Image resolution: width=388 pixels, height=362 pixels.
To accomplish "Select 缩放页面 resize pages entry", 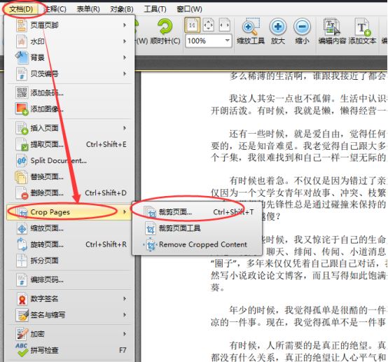I will tap(69, 228).
